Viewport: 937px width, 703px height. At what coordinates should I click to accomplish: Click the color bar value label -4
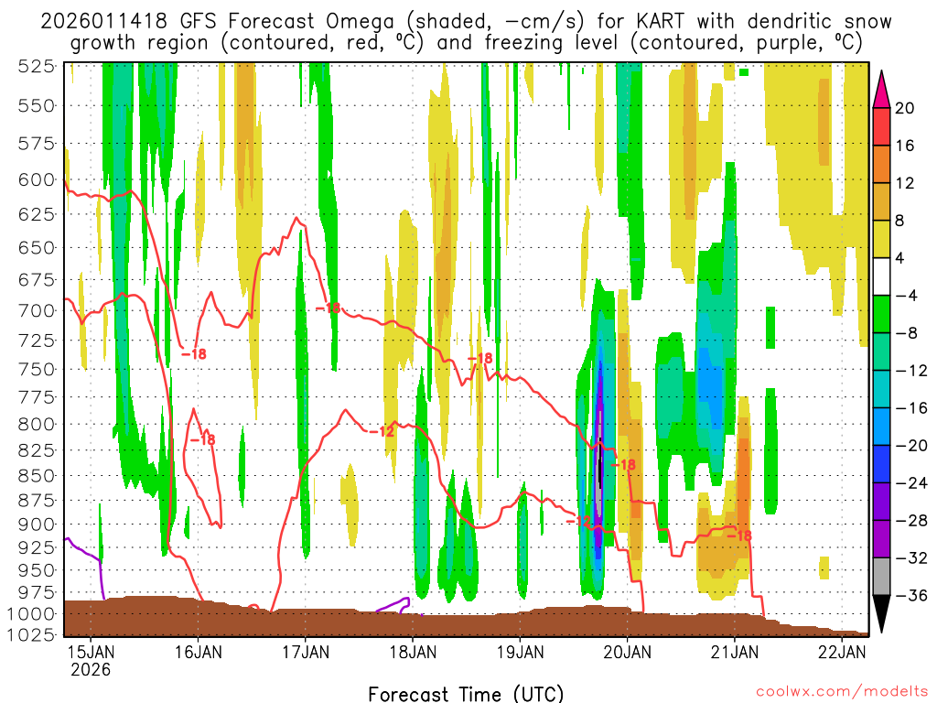906,296
